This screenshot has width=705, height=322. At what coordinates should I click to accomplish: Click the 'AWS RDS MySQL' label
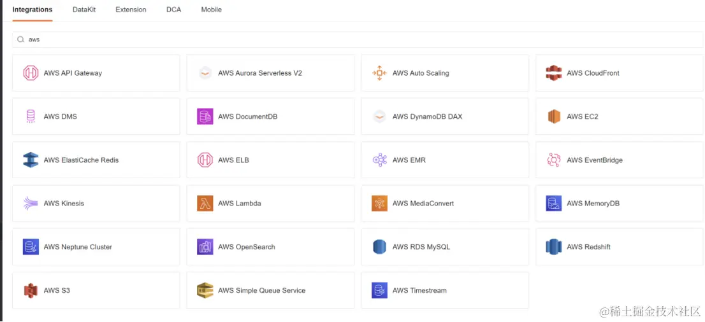coord(421,247)
